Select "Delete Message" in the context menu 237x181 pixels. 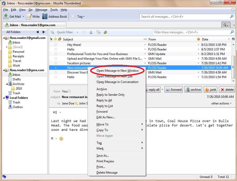[x=107, y=173]
